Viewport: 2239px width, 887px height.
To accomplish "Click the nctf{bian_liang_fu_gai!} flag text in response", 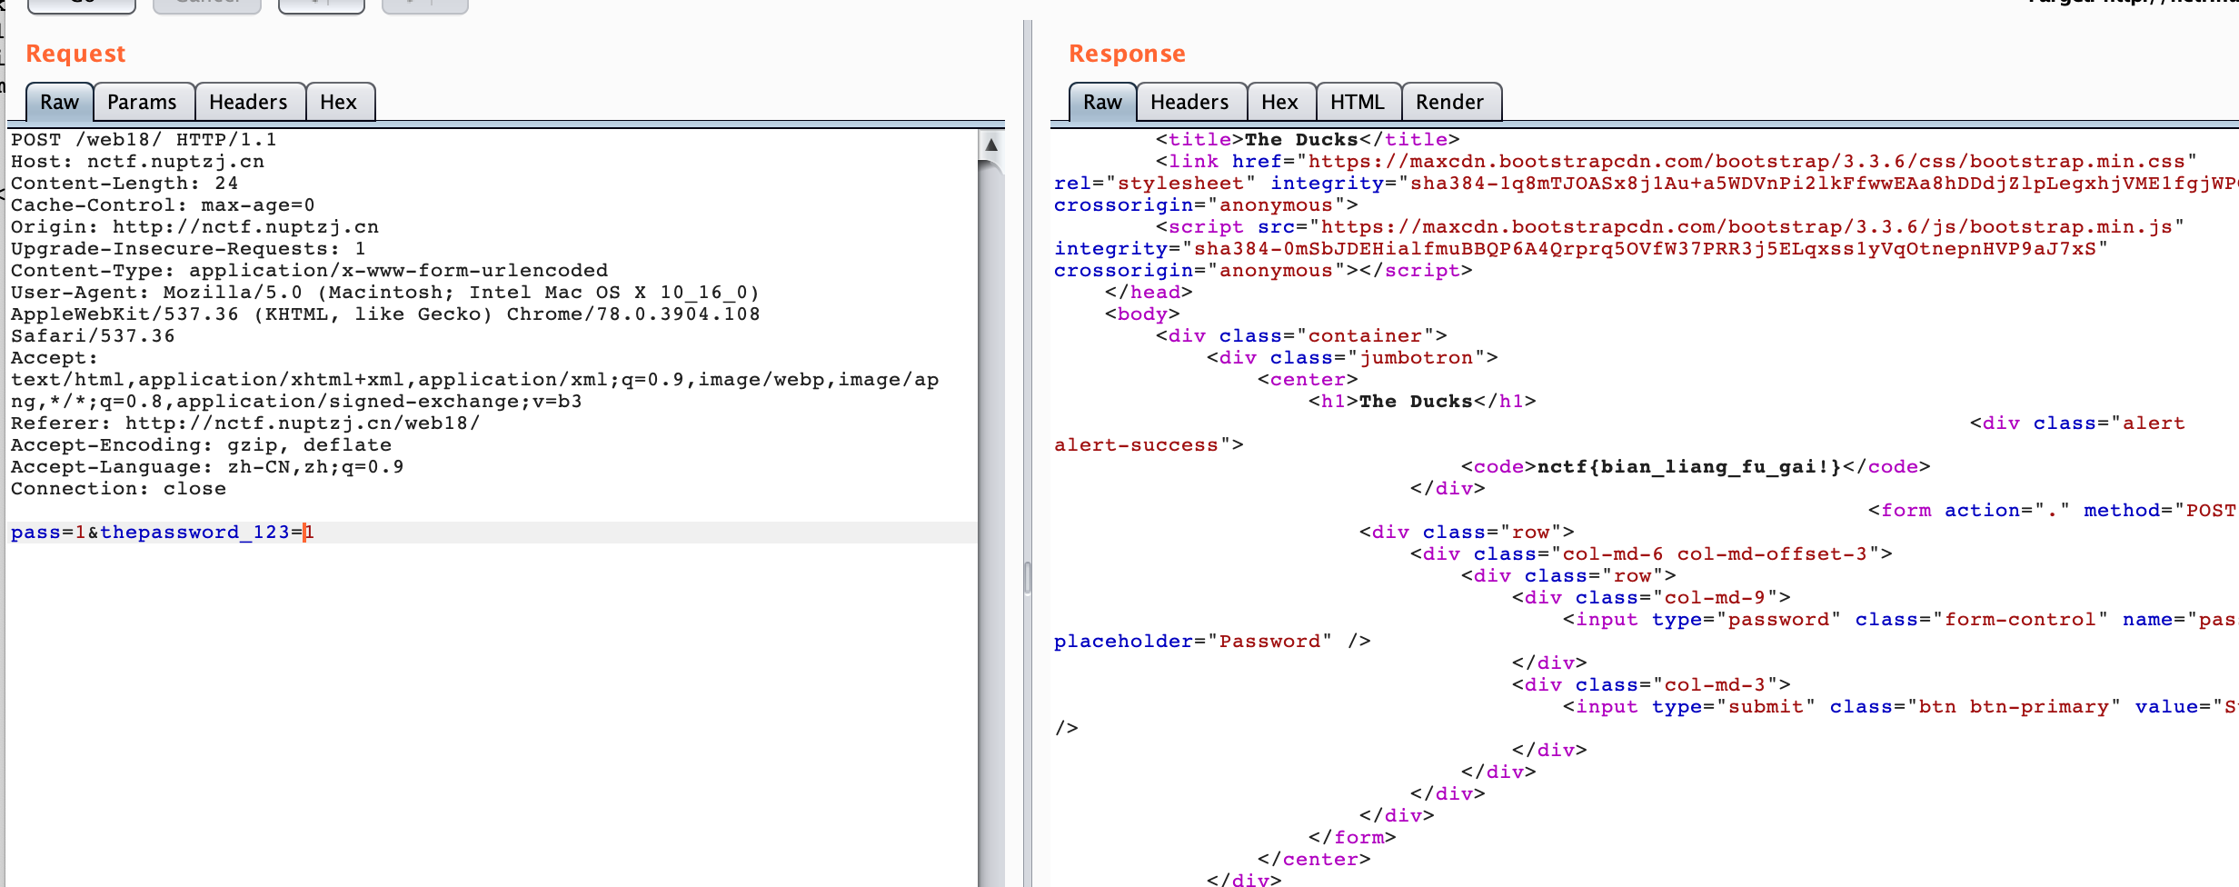I will click(x=1688, y=467).
